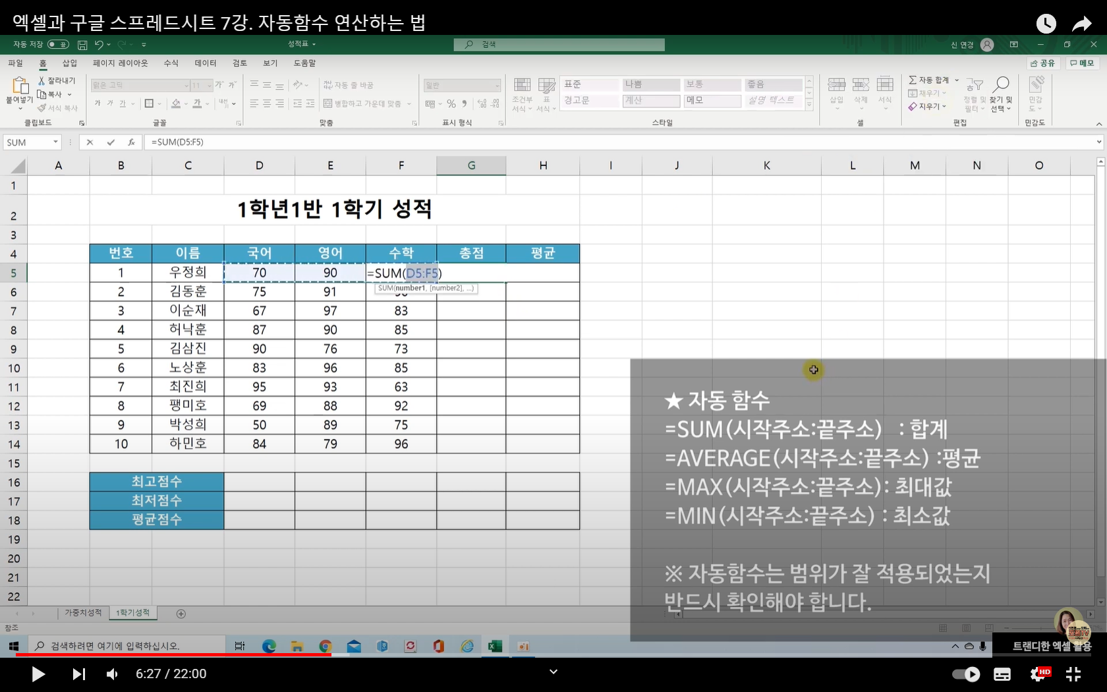
Task: Select cell D5 containing 70
Action: pos(260,273)
